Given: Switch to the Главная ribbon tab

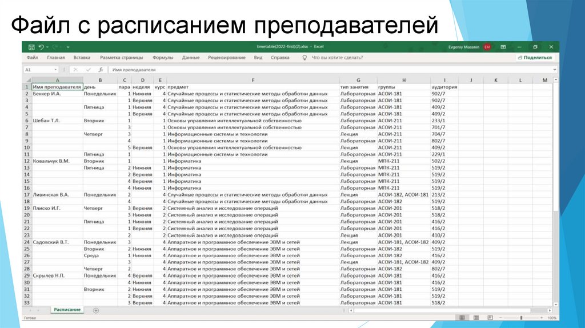Looking at the screenshot, I should tap(56, 58).
